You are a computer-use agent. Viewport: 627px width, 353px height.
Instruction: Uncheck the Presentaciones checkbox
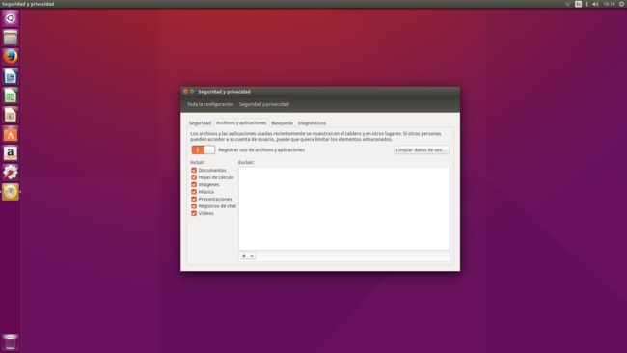tap(194, 199)
